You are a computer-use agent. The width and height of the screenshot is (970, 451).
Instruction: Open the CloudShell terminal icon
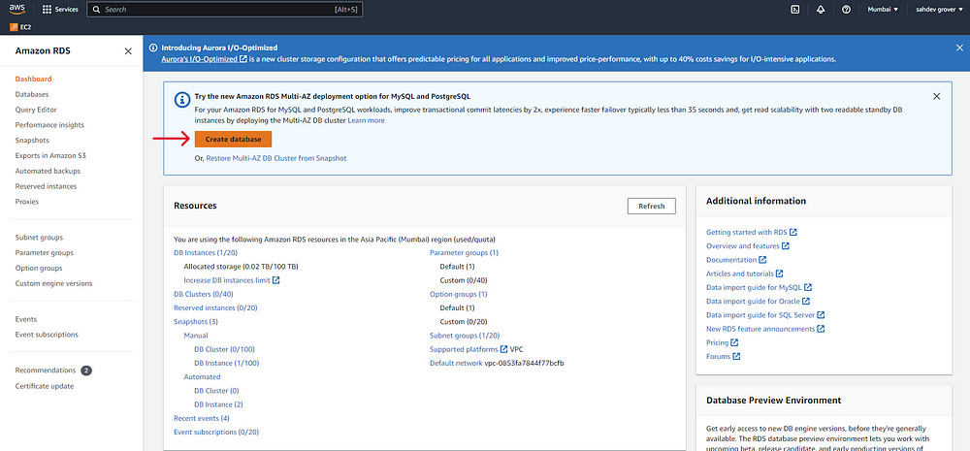point(795,10)
